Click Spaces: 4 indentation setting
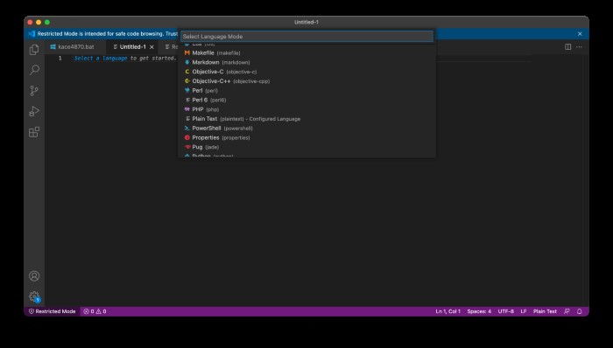Viewport: 613px width, 348px height. [479, 311]
